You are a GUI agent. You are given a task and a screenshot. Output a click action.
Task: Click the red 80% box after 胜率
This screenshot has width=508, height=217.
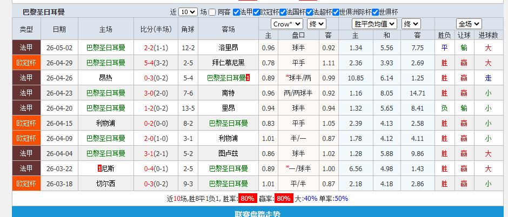[248, 198]
